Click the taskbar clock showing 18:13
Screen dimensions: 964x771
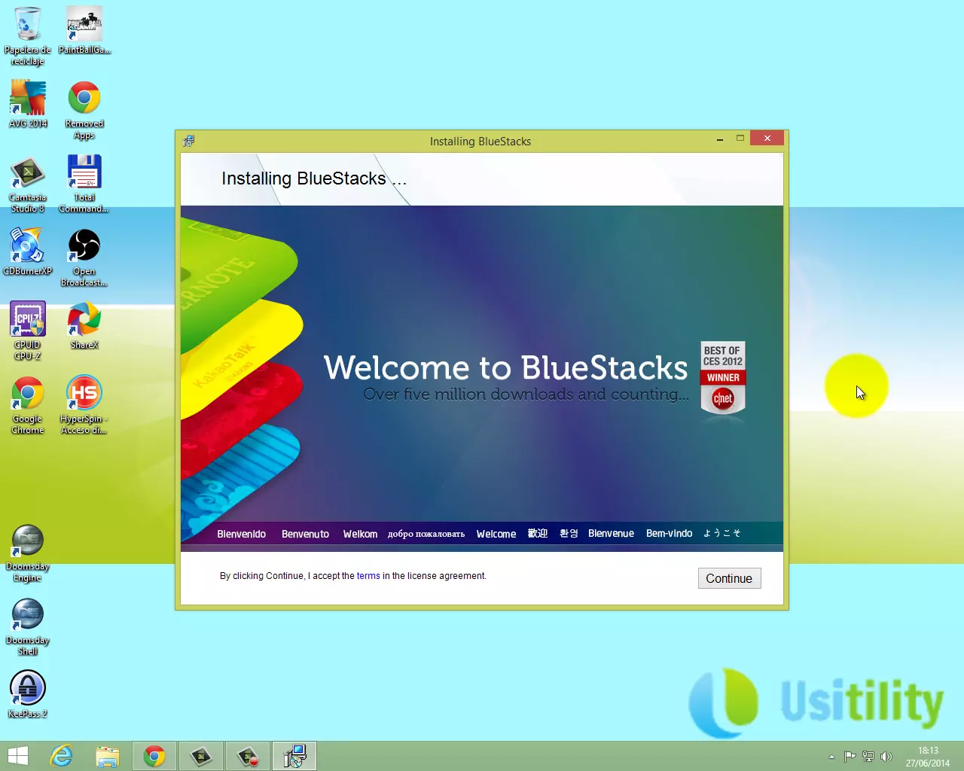[x=928, y=757]
